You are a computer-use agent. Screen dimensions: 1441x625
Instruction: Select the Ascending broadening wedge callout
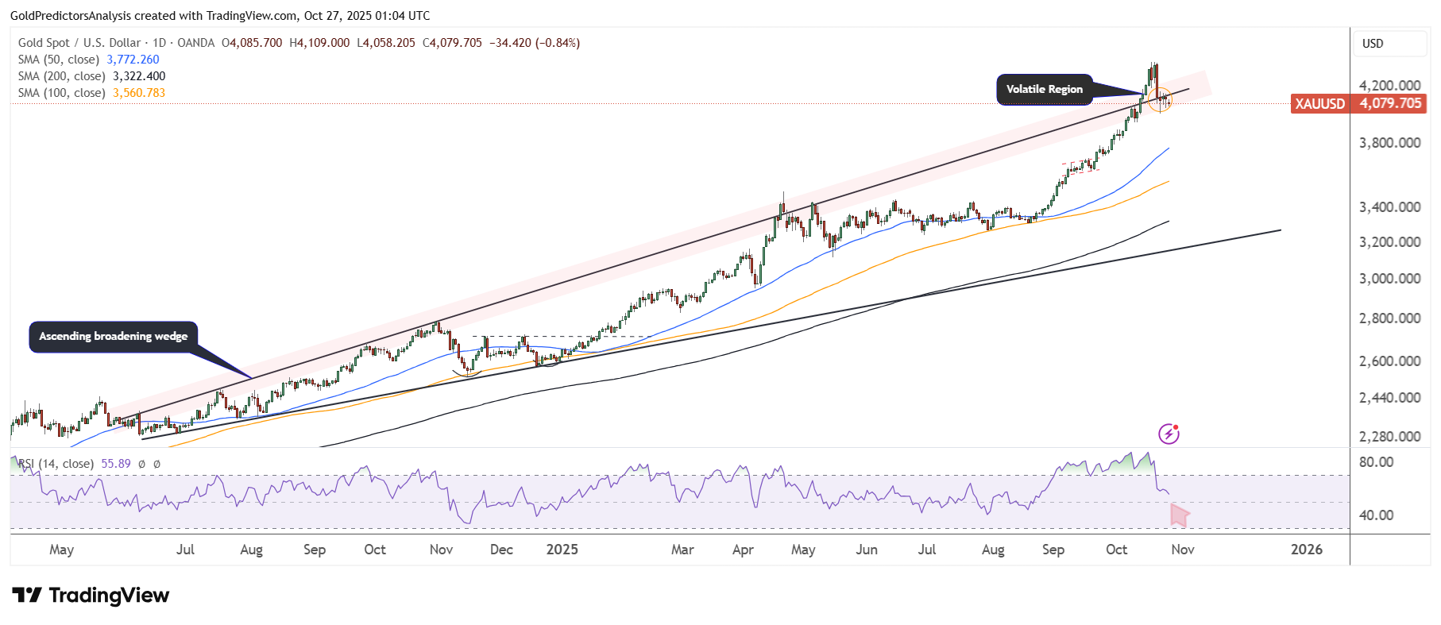click(x=114, y=336)
